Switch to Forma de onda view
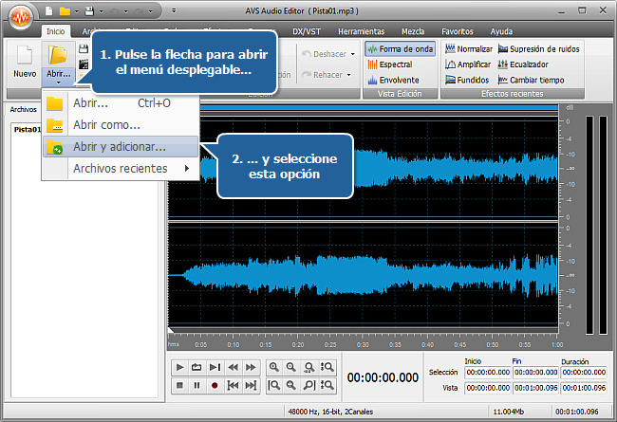Screen dimensions: 617x422 (x=401, y=49)
